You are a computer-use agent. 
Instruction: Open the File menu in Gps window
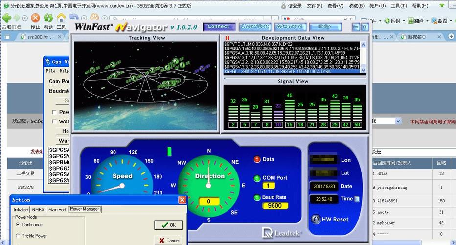point(50,71)
